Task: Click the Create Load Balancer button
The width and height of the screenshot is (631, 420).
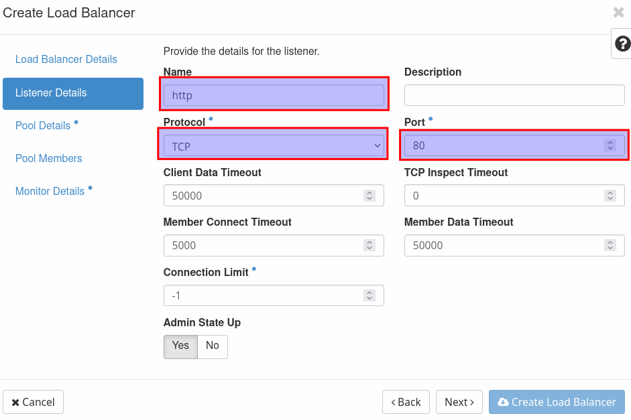Action: point(557,402)
